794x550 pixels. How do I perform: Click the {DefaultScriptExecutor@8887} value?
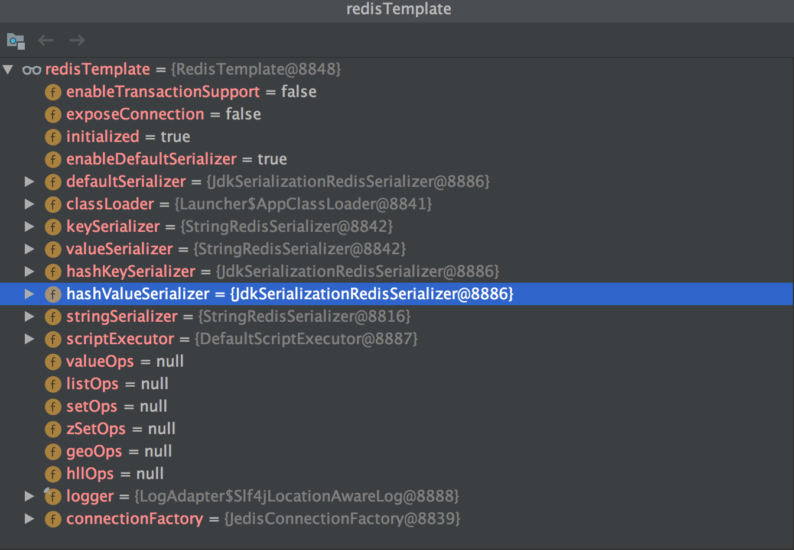click(306, 339)
